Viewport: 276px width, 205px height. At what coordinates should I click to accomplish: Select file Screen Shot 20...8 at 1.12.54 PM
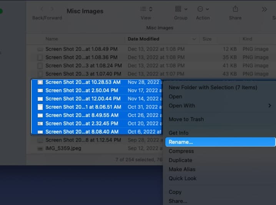point(83,140)
